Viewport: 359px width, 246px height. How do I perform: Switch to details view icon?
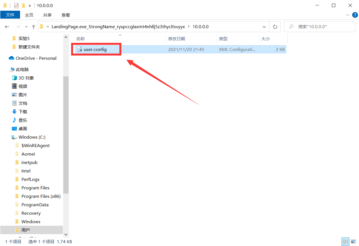point(345,241)
